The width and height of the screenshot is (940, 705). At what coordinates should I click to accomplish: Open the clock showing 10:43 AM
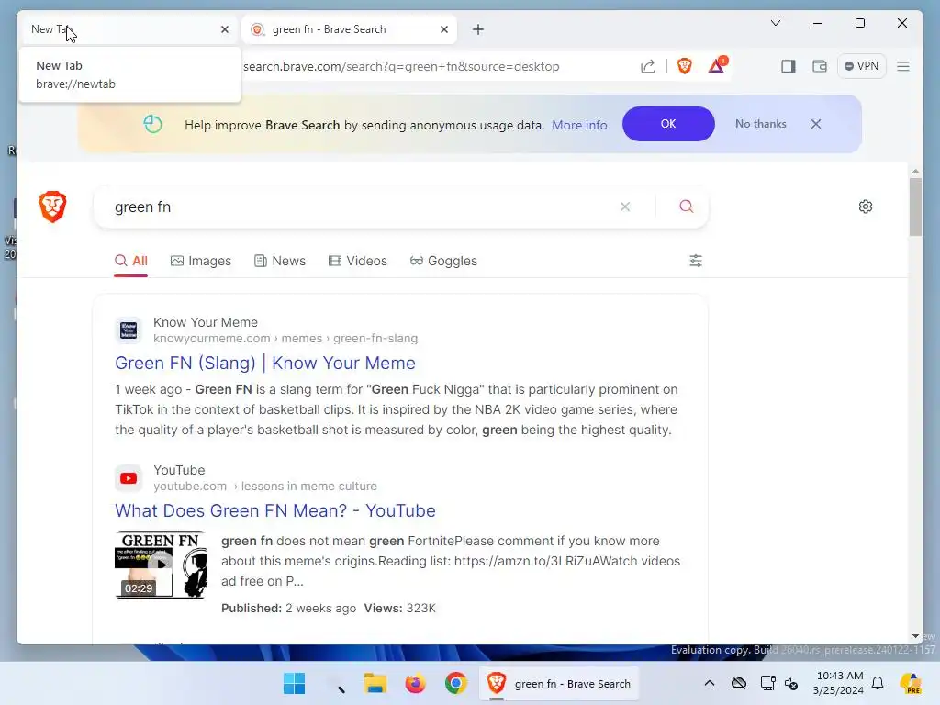click(839, 683)
